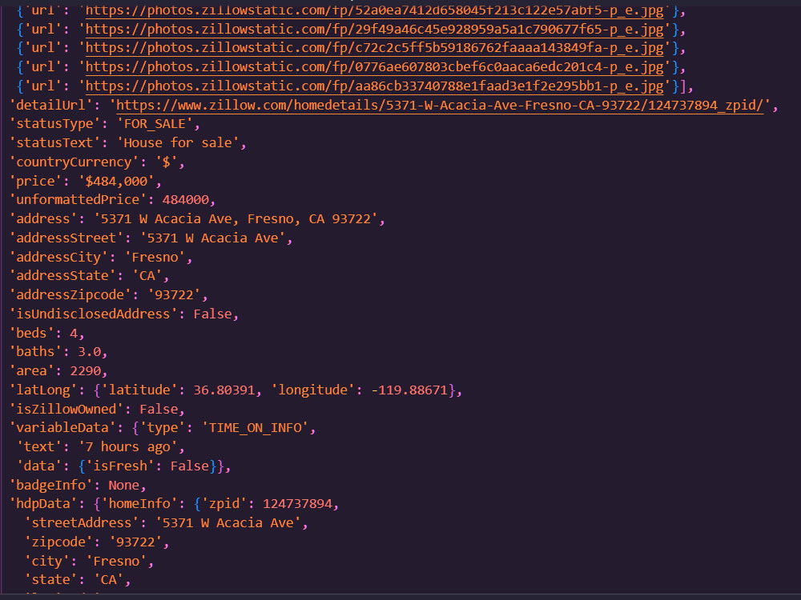Click the 'addressStreet' key
Viewport: 801px width, 600px height.
(66, 238)
